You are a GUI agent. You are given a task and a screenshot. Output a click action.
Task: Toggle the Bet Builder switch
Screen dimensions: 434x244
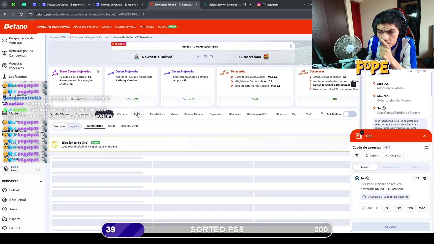click(x=350, y=114)
